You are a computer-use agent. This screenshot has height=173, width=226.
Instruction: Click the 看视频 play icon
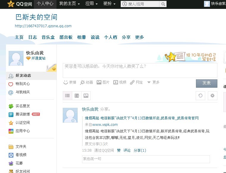11,155
